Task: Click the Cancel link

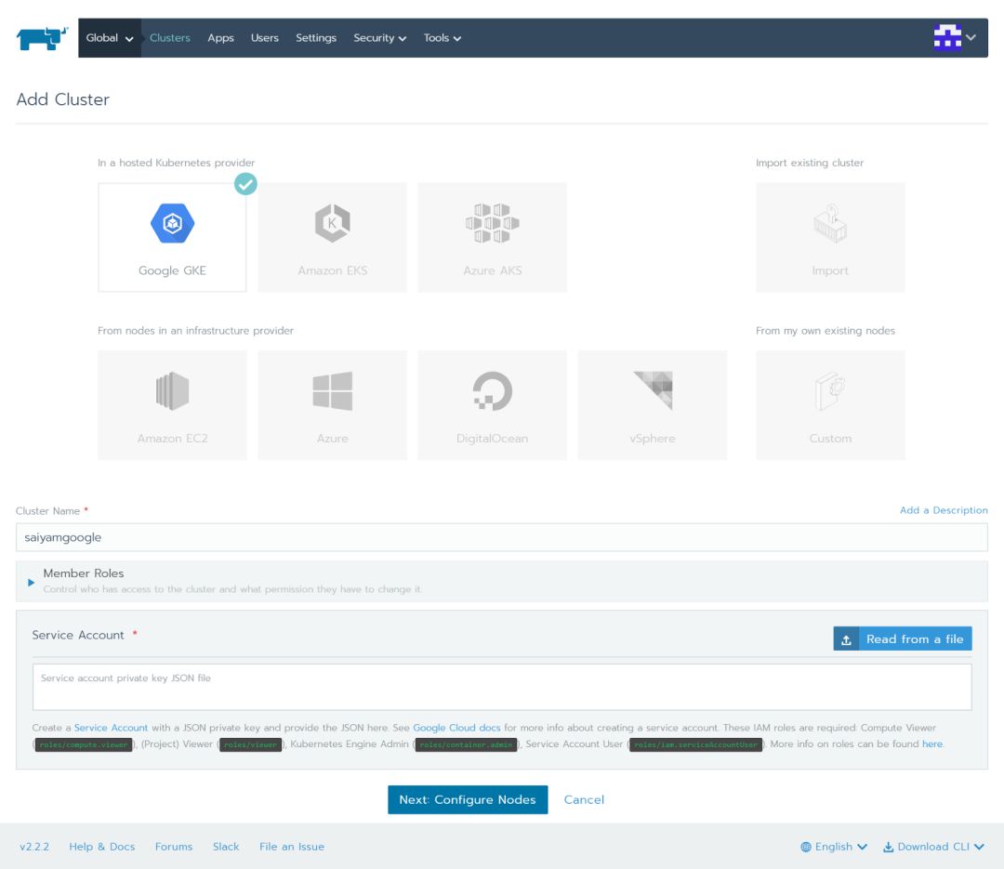Action: [584, 799]
